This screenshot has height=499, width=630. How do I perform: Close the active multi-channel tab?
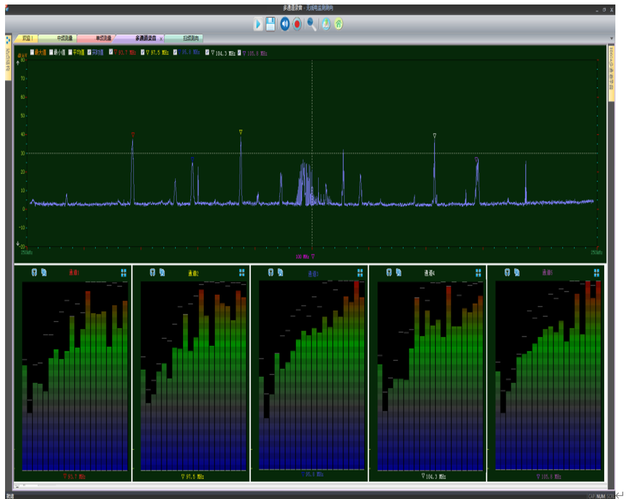pos(161,39)
